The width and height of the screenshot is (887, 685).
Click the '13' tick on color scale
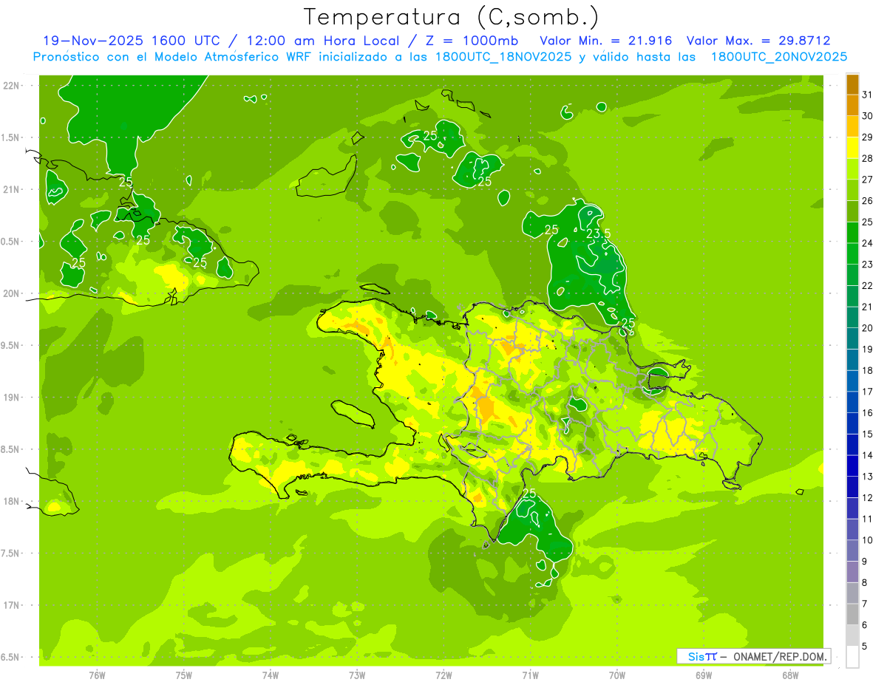click(867, 477)
